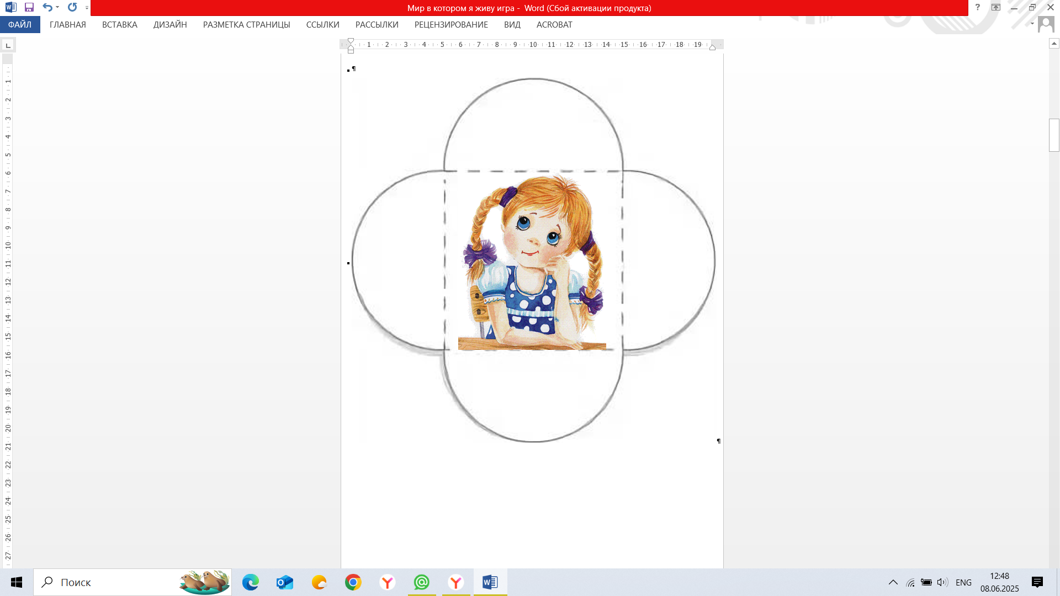Open Microsoft Edge from the taskbar
Screen dimensions: 1060x596
pyautogui.click(x=251, y=582)
